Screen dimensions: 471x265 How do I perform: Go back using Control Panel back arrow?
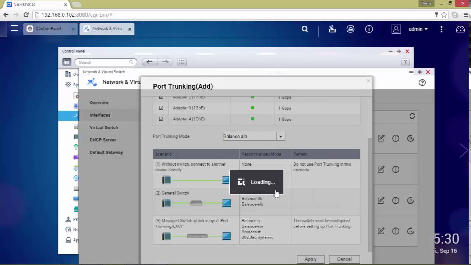click(149, 62)
